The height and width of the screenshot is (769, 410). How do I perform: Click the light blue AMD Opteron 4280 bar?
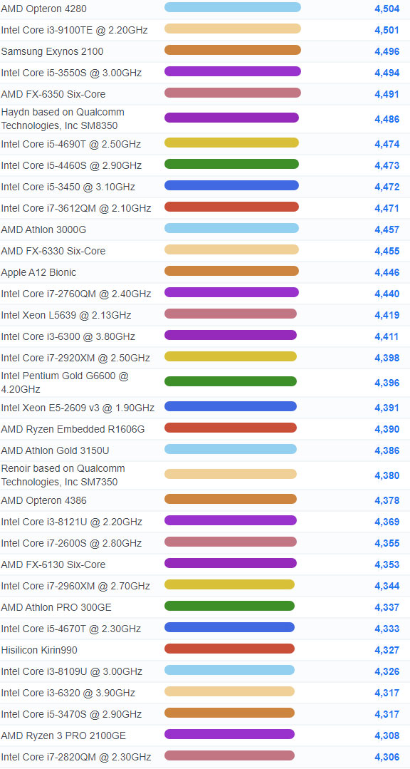[233, 7]
